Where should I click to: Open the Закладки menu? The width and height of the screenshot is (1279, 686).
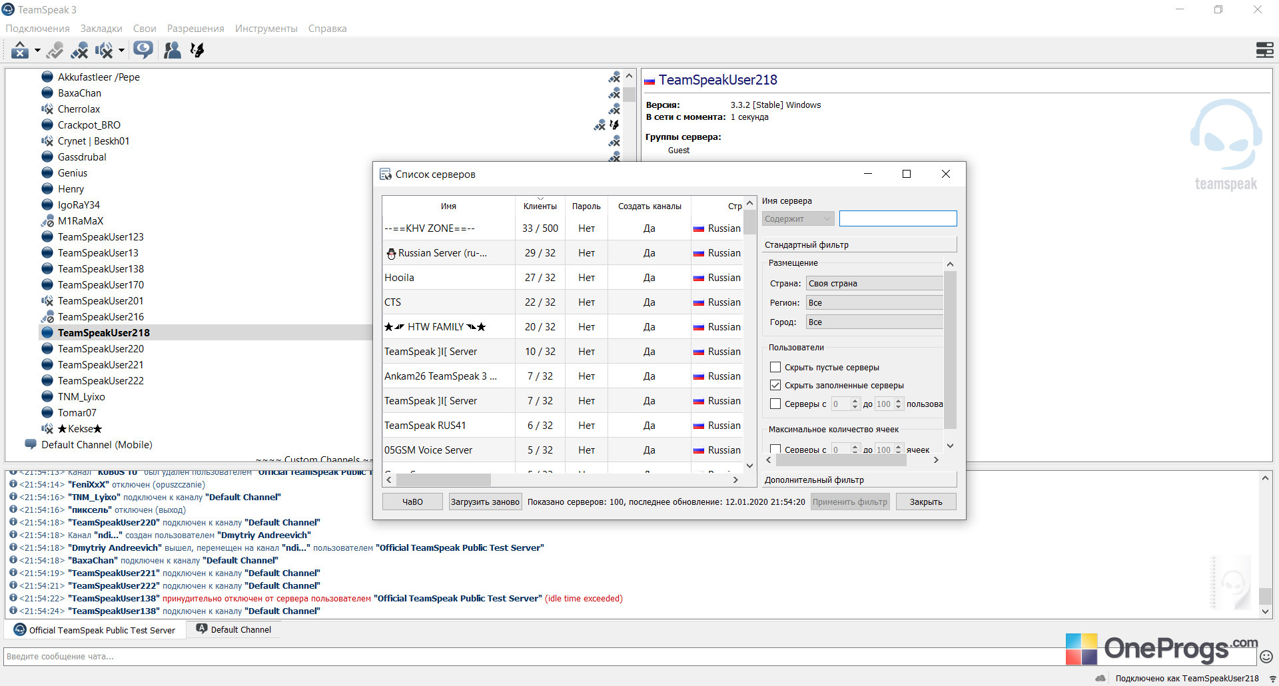101,29
